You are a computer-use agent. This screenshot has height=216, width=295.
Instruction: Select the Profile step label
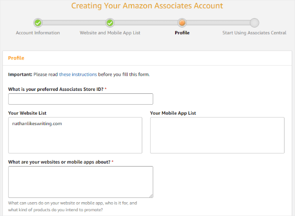click(182, 33)
